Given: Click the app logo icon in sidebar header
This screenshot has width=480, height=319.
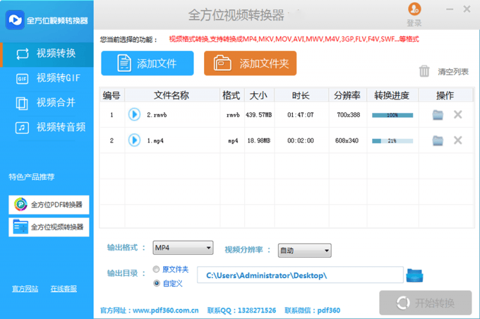Looking at the screenshot, I should coord(14,20).
